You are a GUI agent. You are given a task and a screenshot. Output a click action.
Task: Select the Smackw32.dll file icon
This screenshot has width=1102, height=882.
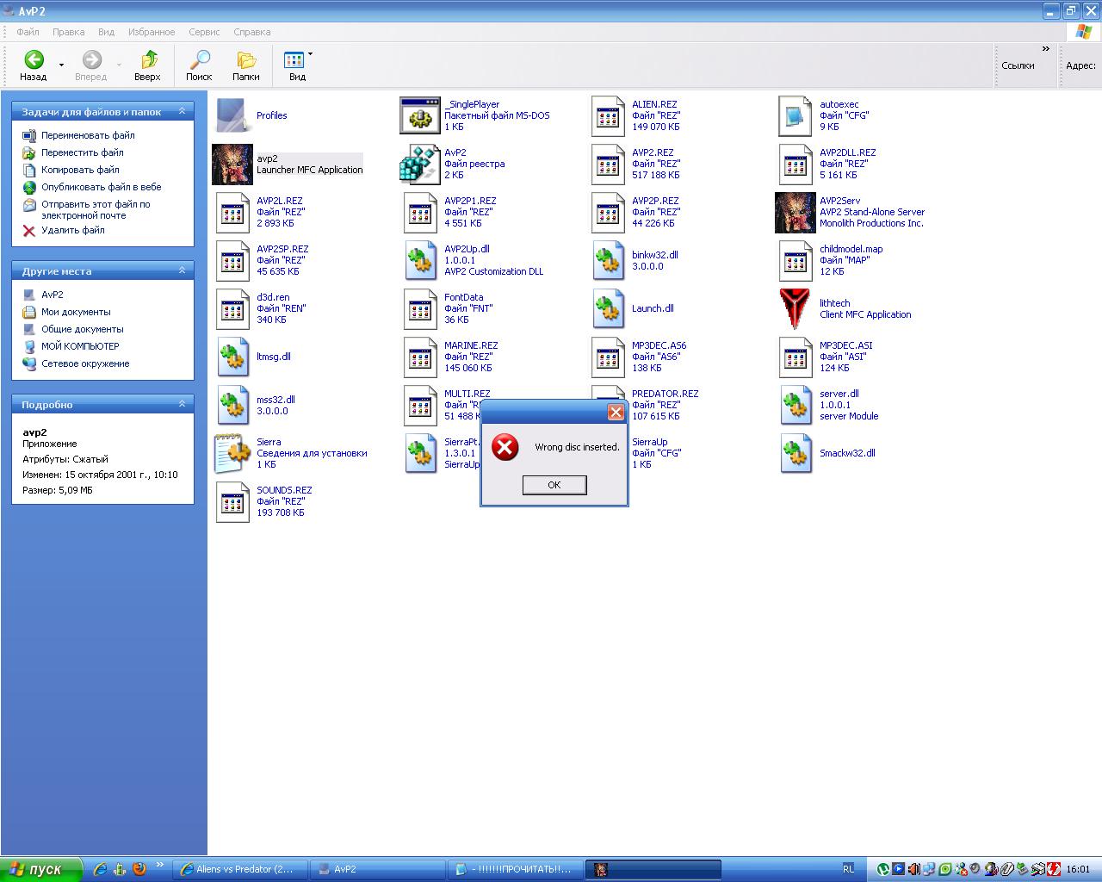[x=796, y=453]
